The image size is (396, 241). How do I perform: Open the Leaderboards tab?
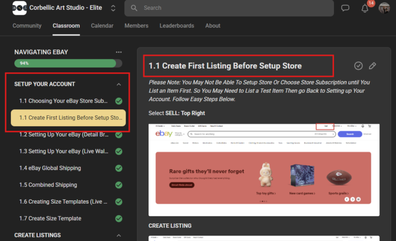[177, 26]
